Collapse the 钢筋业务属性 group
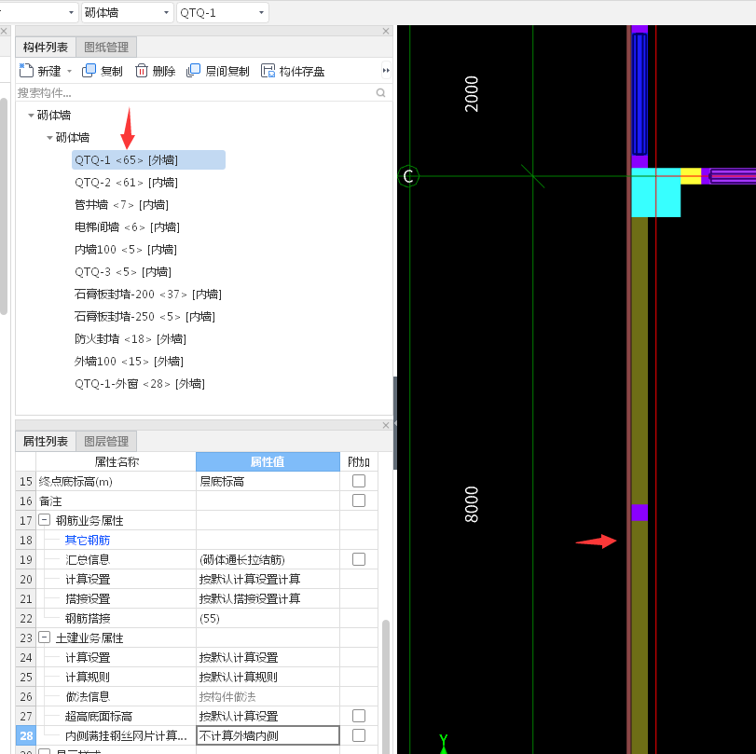The width and height of the screenshot is (756, 754). click(45, 520)
